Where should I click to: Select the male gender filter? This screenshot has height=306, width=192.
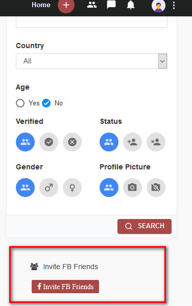tap(49, 188)
